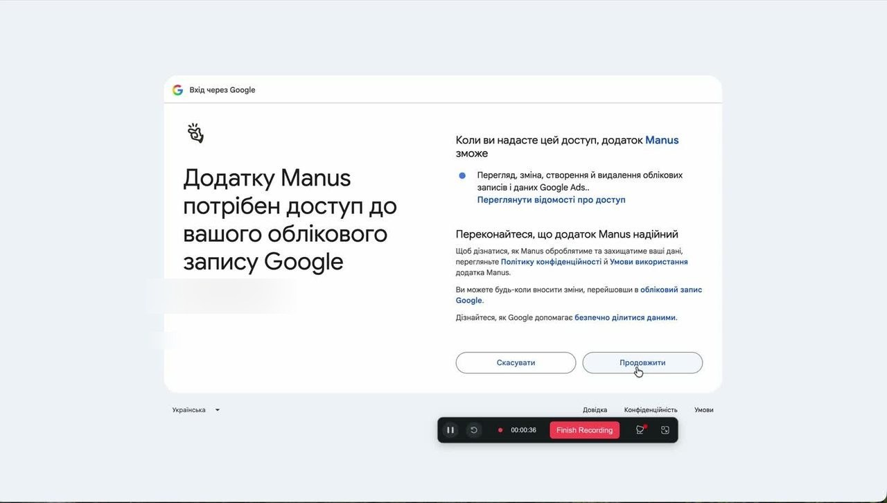887x503 pixels.
Task: Open the Умови використання link
Action: tap(649, 262)
